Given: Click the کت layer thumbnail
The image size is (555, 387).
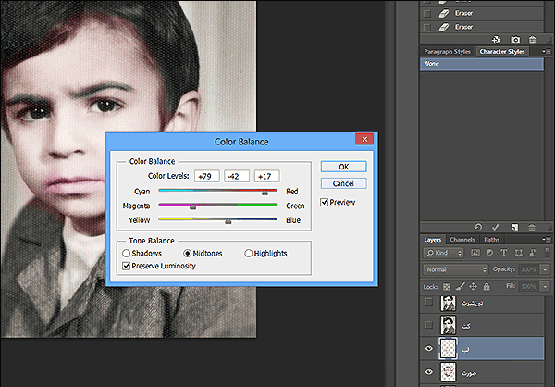Looking at the screenshot, I should click(448, 325).
